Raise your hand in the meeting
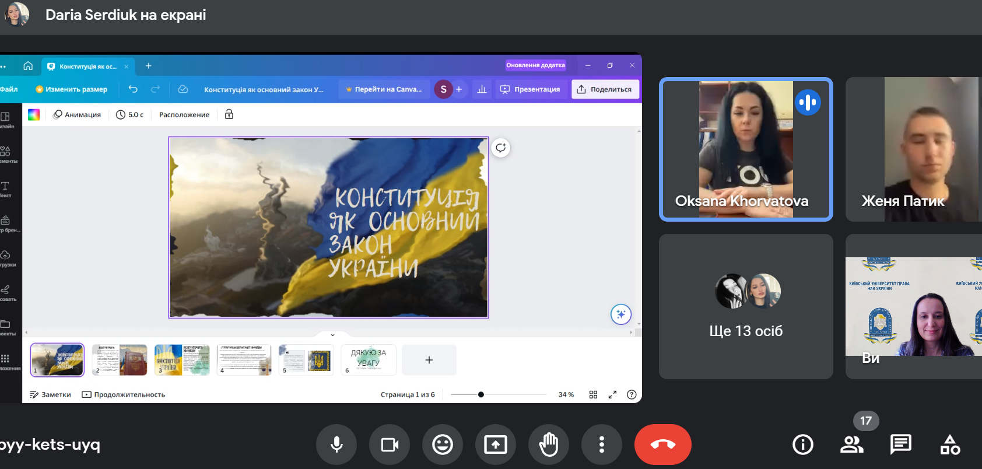This screenshot has width=982, height=469. click(548, 444)
